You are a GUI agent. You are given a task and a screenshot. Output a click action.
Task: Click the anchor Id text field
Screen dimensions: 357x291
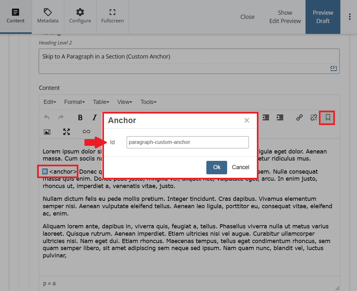[x=187, y=142]
